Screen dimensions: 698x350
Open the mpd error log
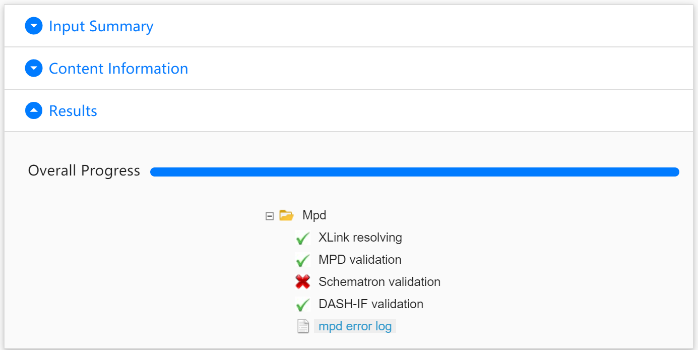(x=355, y=326)
